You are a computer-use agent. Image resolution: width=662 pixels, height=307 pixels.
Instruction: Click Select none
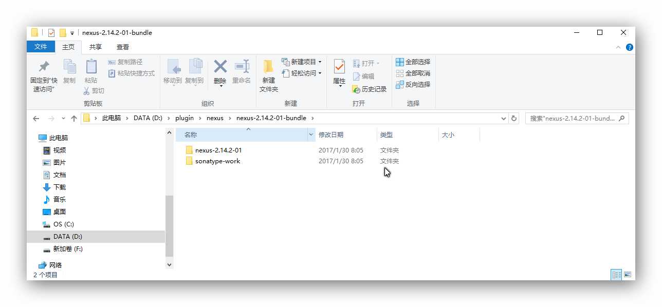413,73
